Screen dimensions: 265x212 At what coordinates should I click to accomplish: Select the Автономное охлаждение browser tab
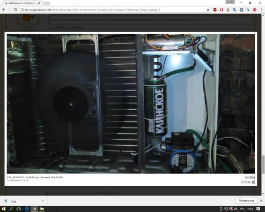click(21, 3)
